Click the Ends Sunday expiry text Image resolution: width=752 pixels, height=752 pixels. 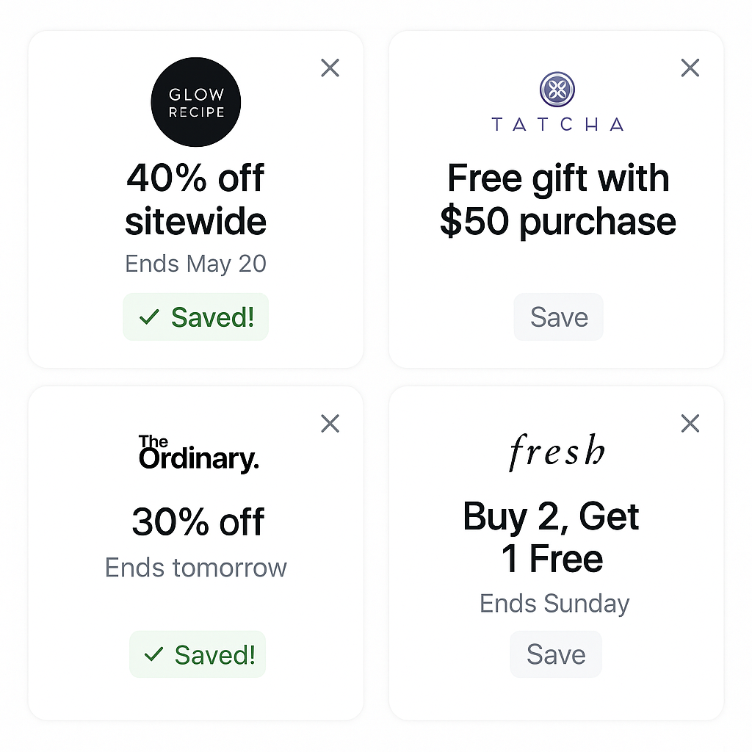554,604
